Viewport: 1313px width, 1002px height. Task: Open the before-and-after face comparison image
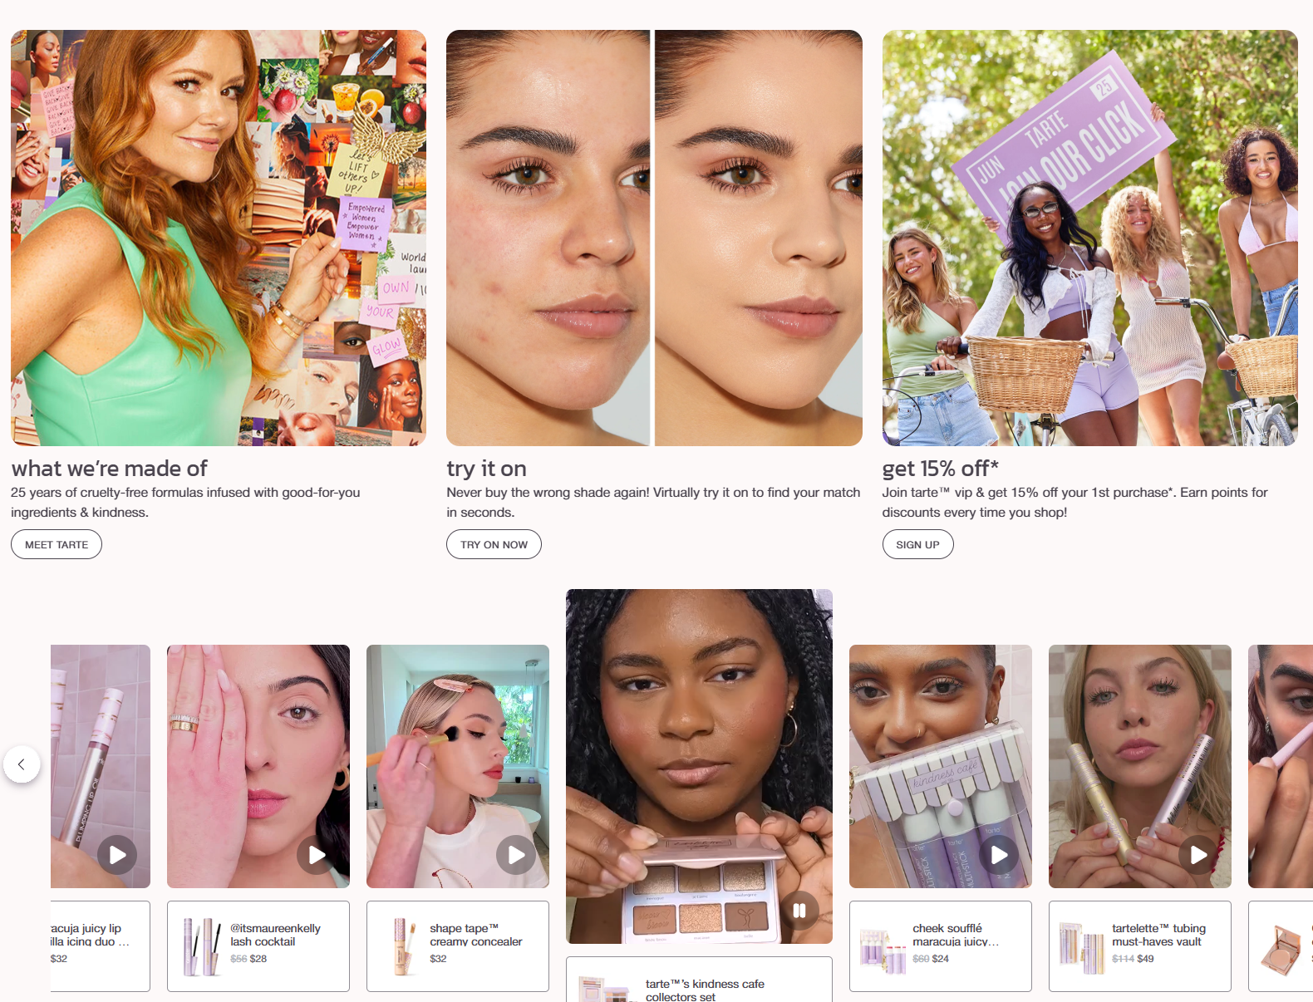[x=654, y=238]
